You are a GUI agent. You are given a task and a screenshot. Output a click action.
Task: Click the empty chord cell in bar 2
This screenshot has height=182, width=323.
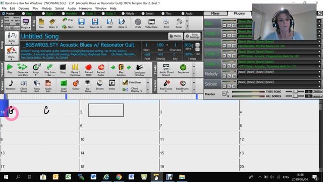tap(106, 110)
